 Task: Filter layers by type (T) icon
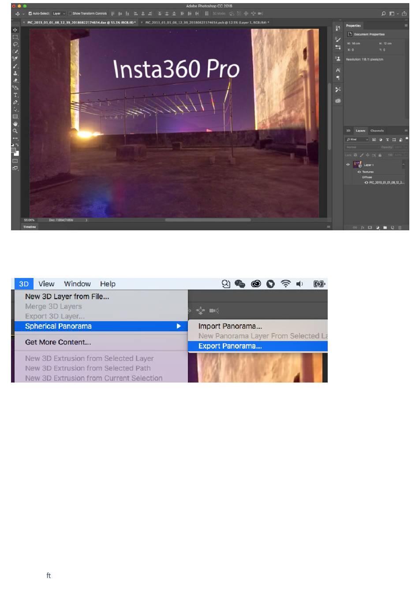[x=387, y=139]
